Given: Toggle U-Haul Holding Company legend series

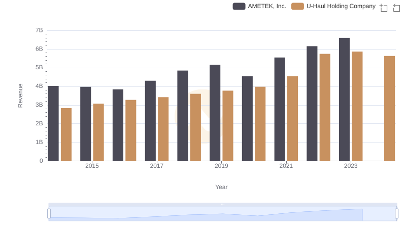Looking at the screenshot, I should click(x=333, y=6).
